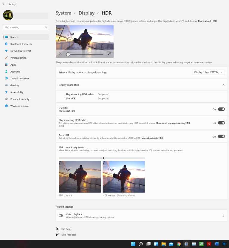Screen dimensions: 229x248
Task: Click the back arrow in Settings header
Action: click(4, 4)
